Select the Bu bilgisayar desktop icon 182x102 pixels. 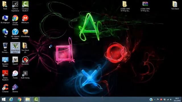(x=5, y=19)
